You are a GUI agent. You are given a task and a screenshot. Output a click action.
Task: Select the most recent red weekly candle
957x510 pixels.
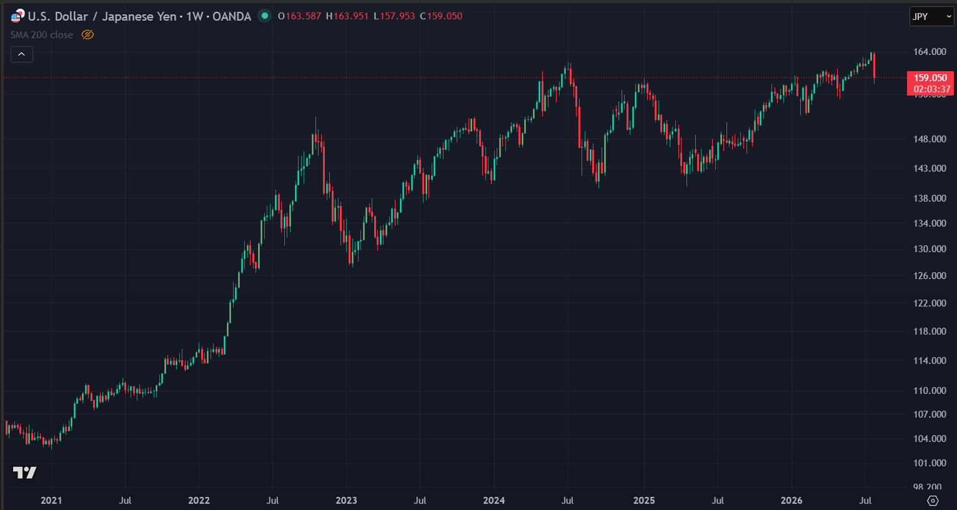click(874, 66)
